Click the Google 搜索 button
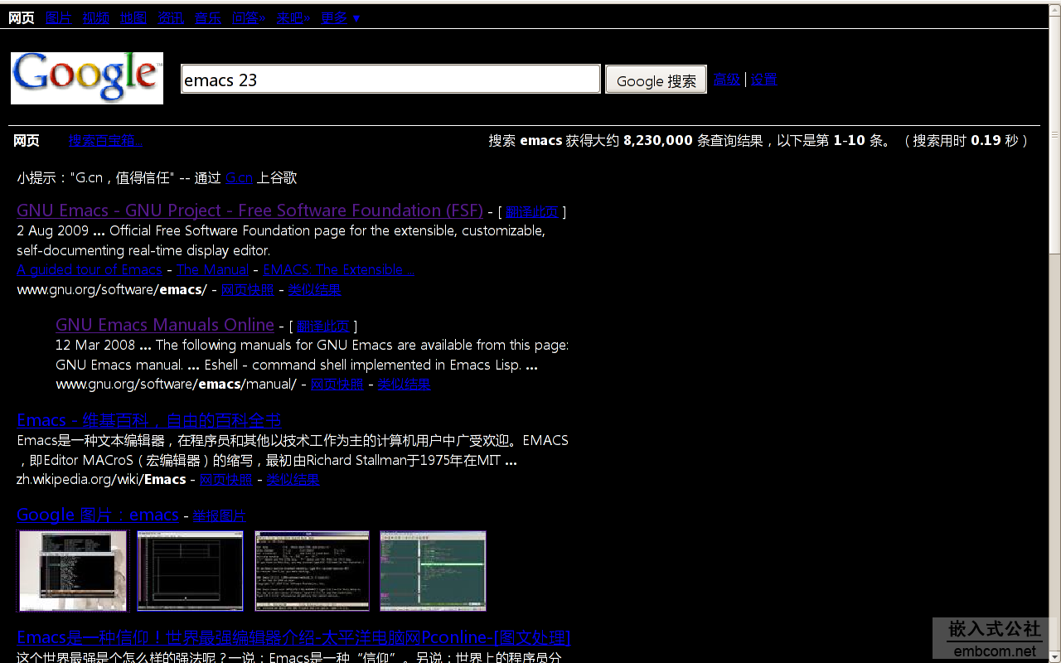1061x663 pixels. (656, 80)
